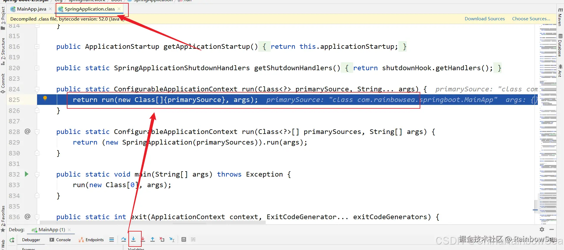Close the MainApp (1) debug session
The width and height of the screenshot is (564, 250).
coord(69,229)
